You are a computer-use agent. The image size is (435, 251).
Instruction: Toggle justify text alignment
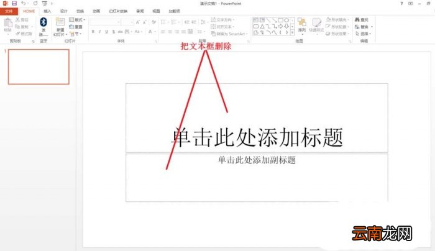(x=183, y=32)
